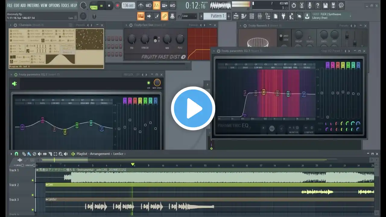Viewport: 386px width, 217px height.
Task: Open the Mixer from the toolbar
Action: pos(260,16)
